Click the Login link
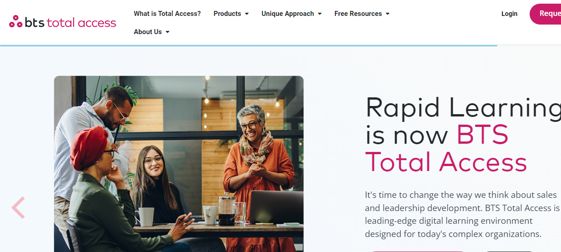This screenshot has width=561, height=252. pyautogui.click(x=509, y=14)
